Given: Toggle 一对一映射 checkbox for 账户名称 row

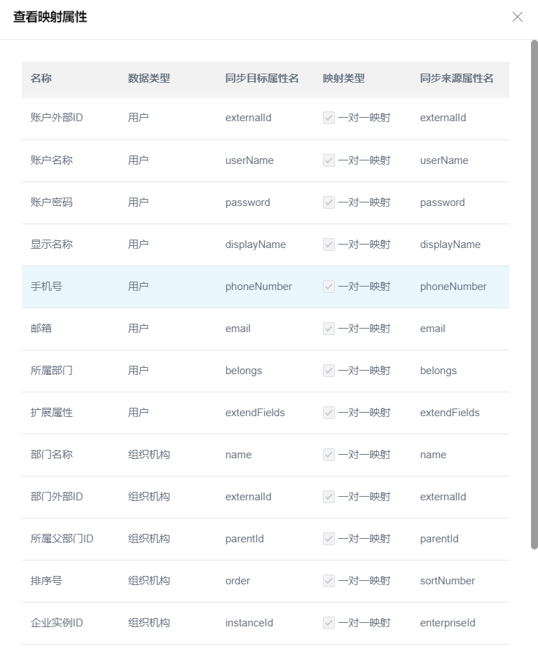Looking at the screenshot, I should [x=329, y=160].
